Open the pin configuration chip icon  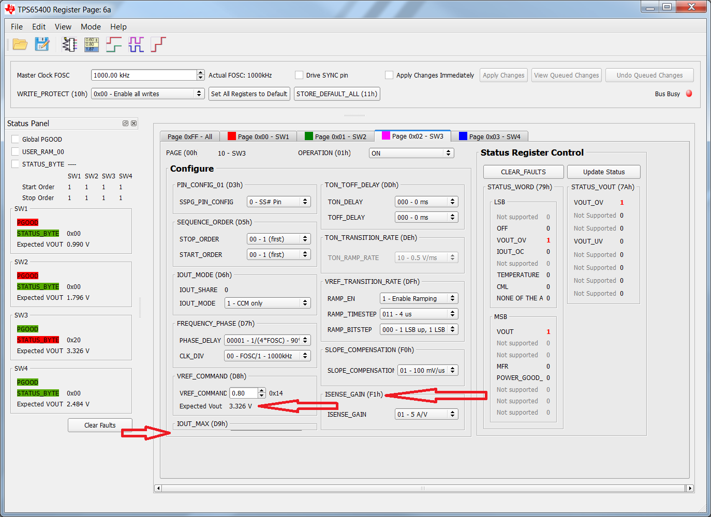click(69, 44)
